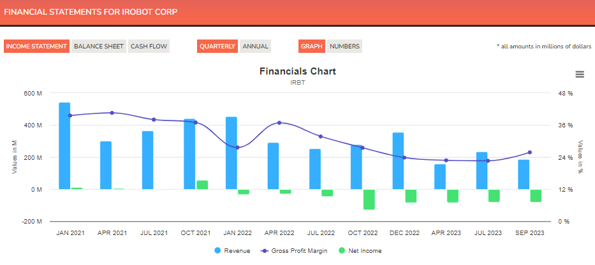Image resolution: width=595 pixels, height=265 pixels.
Task: Show data as Numbers
Action: pyautogui.click(x=344, y=47)
